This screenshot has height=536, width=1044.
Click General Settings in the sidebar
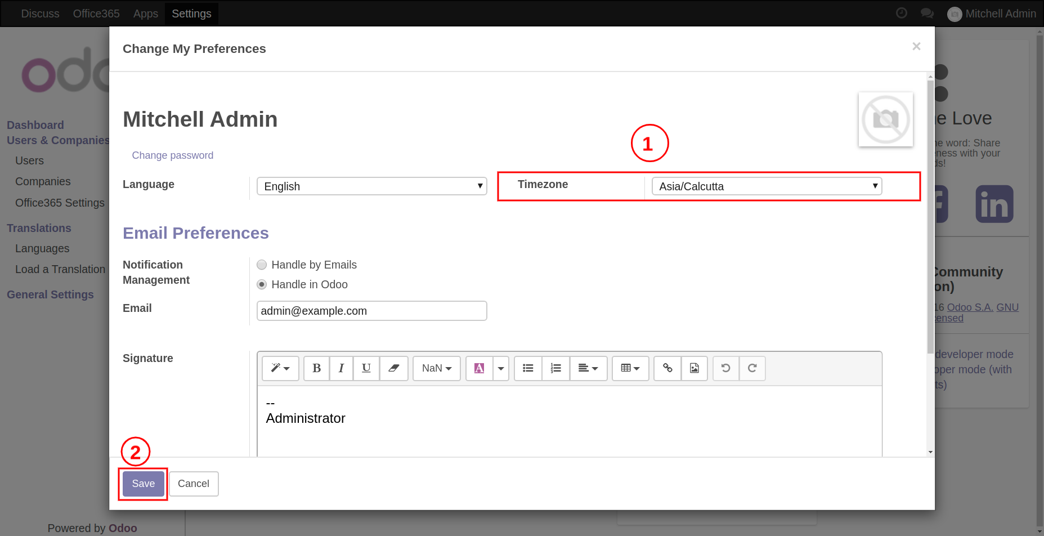[x=50, y=294]
